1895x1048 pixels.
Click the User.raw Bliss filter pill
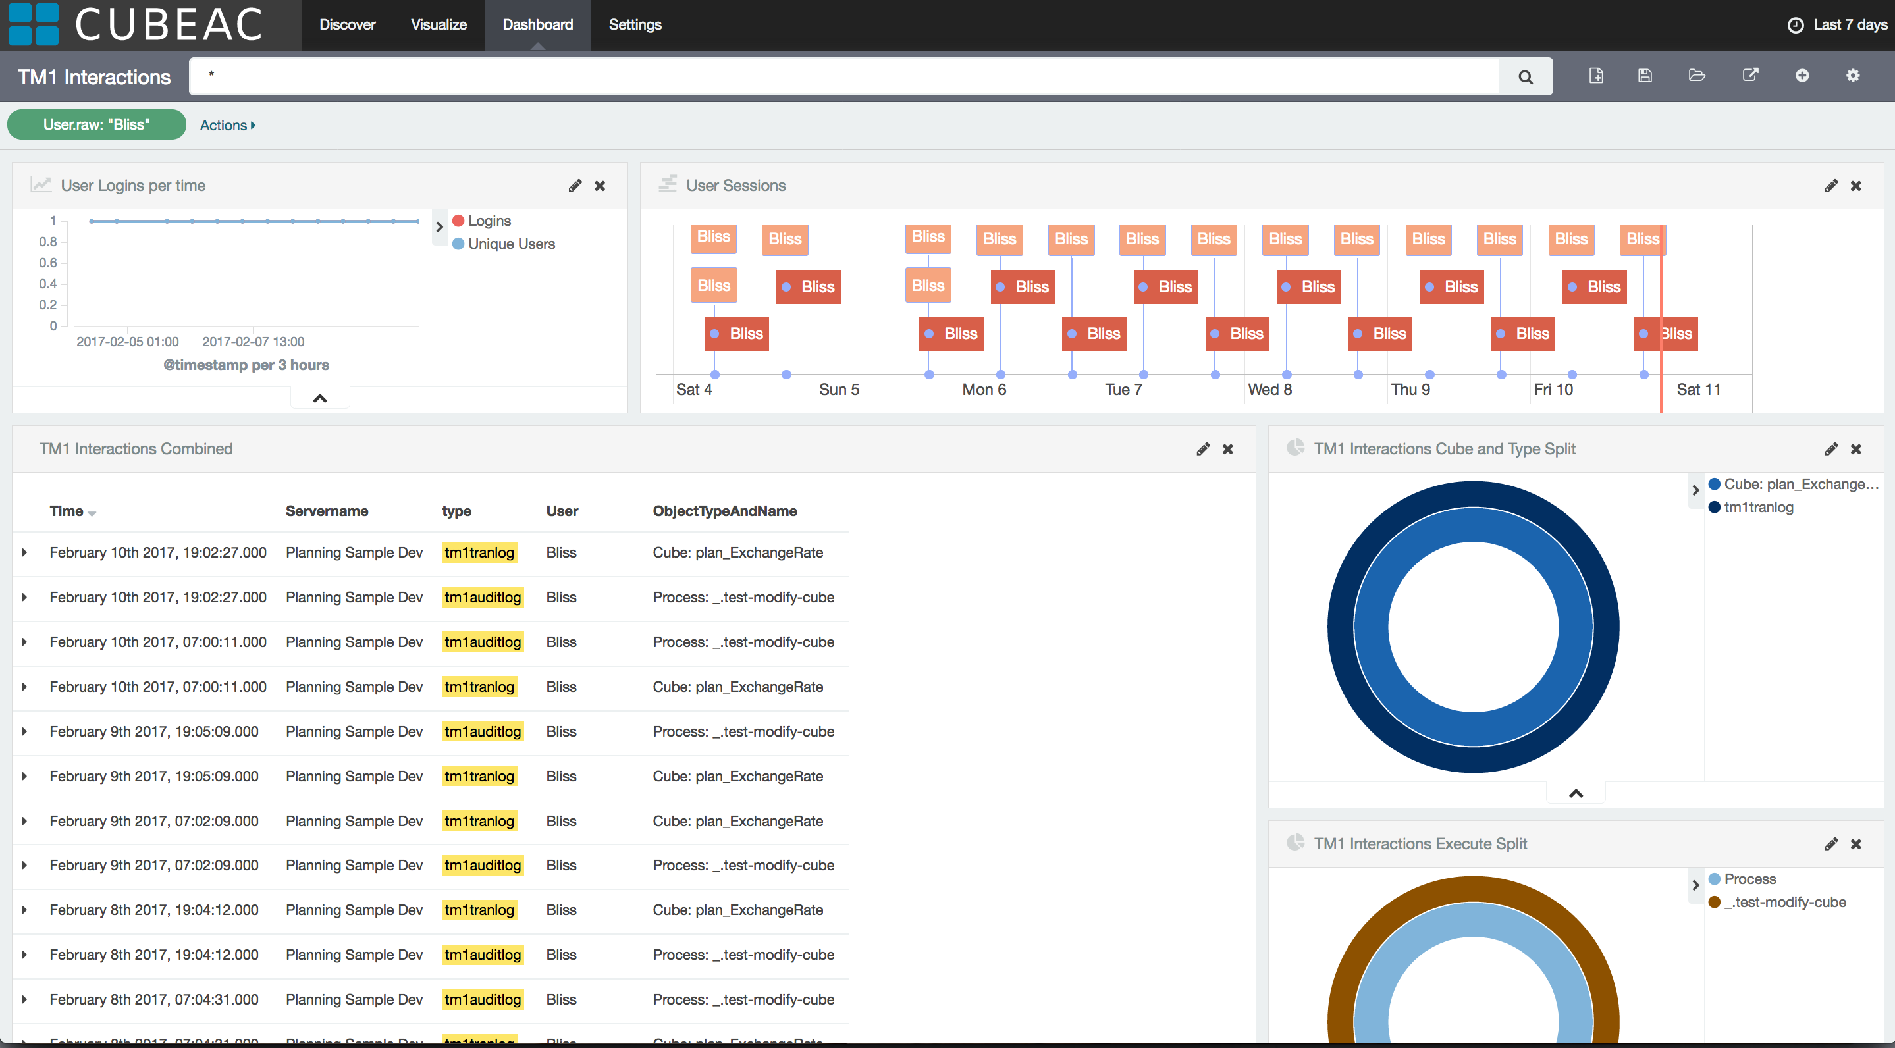pyautogui.click(x=96, y=125)
